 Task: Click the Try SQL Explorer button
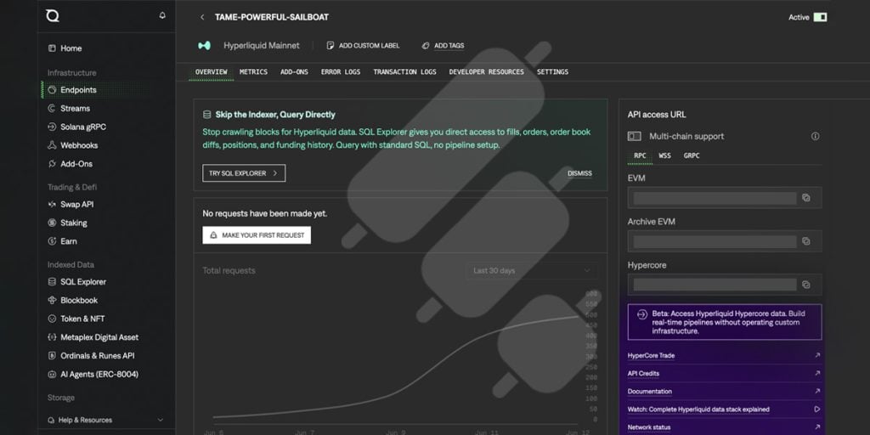click(x=244, y=173)
